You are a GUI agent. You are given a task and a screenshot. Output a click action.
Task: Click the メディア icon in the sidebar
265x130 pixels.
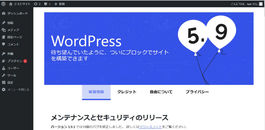[x=4, y=30]
